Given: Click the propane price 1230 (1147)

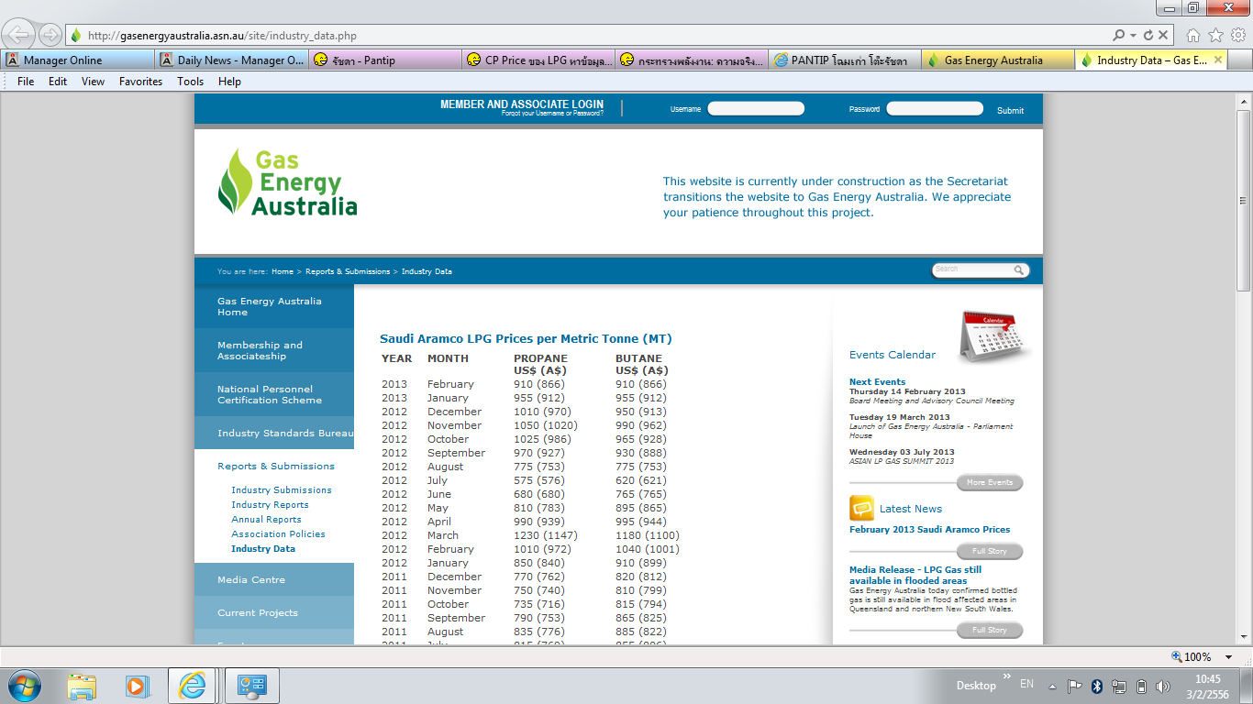Looking at the screenshot, I should 545,535.
